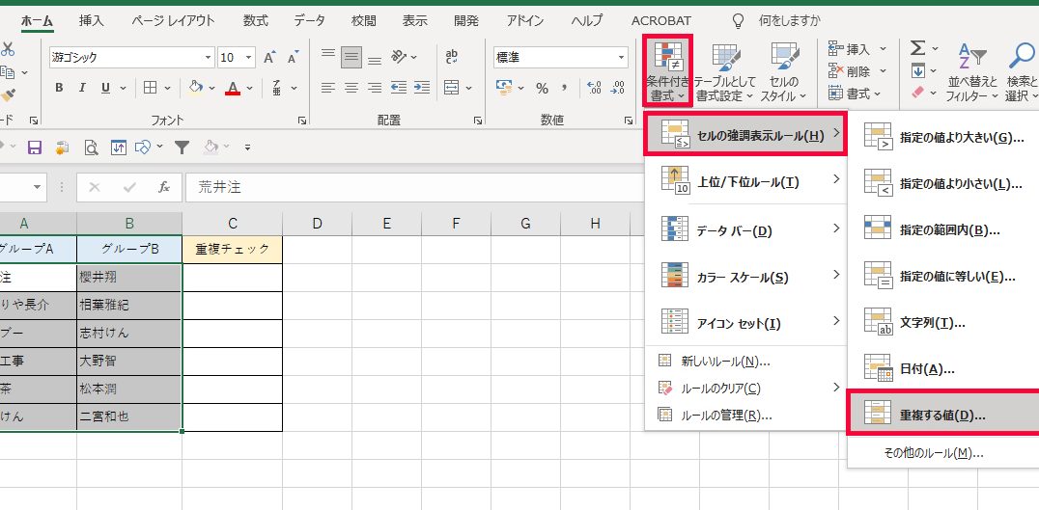Switch to the 数式 tab
The width and height of the screenshot is (1039, 510).
pyautogui.click(x=256, y=20)
